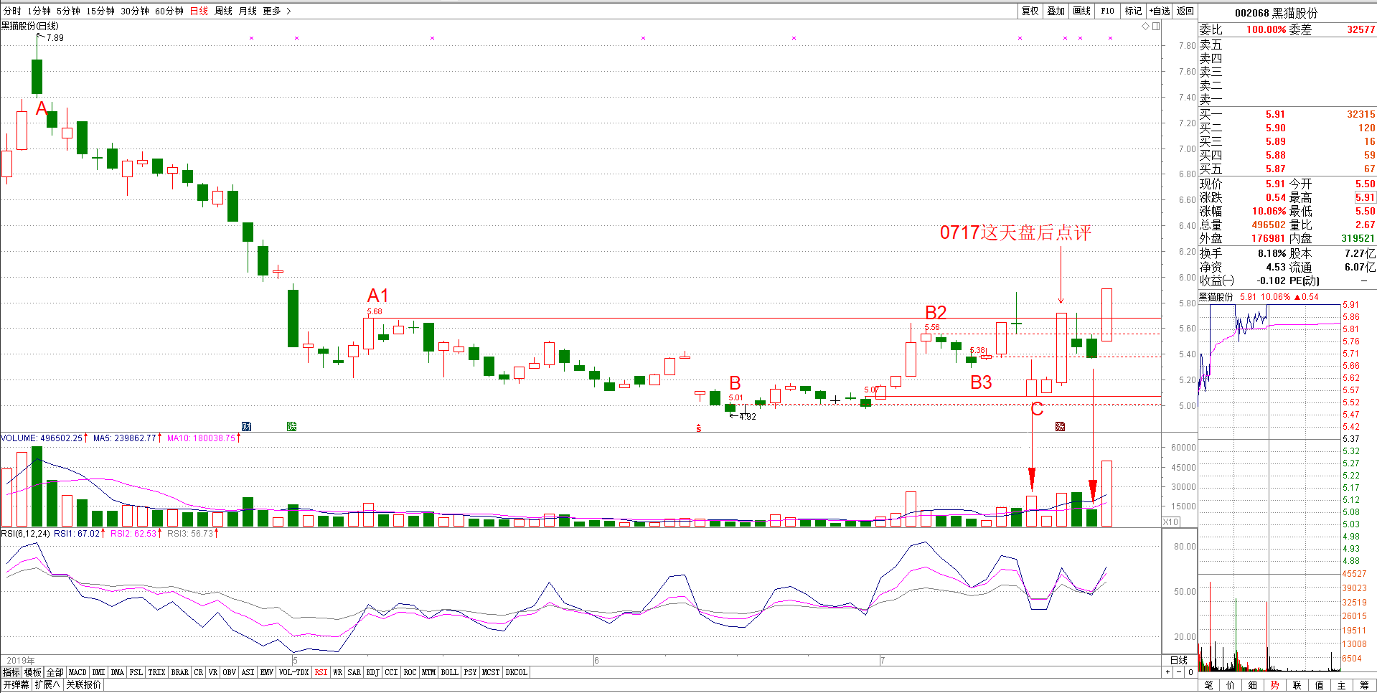1377x693 pixels.
Task: Switch indicator to MCST
Action: 491,672
